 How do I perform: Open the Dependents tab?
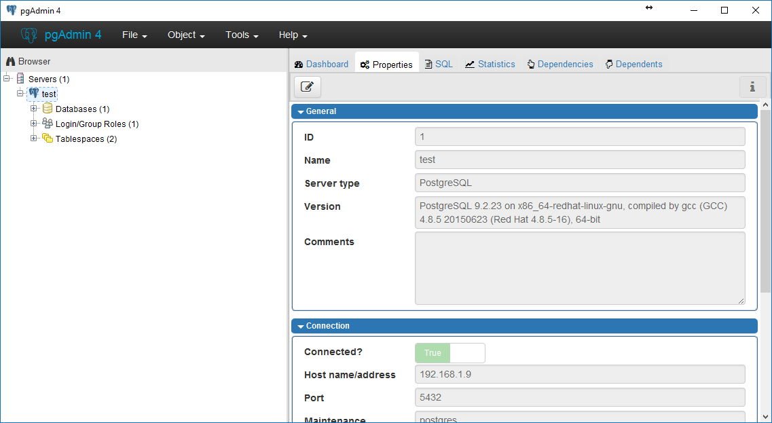pyautogui.click(x=633, y=64)
